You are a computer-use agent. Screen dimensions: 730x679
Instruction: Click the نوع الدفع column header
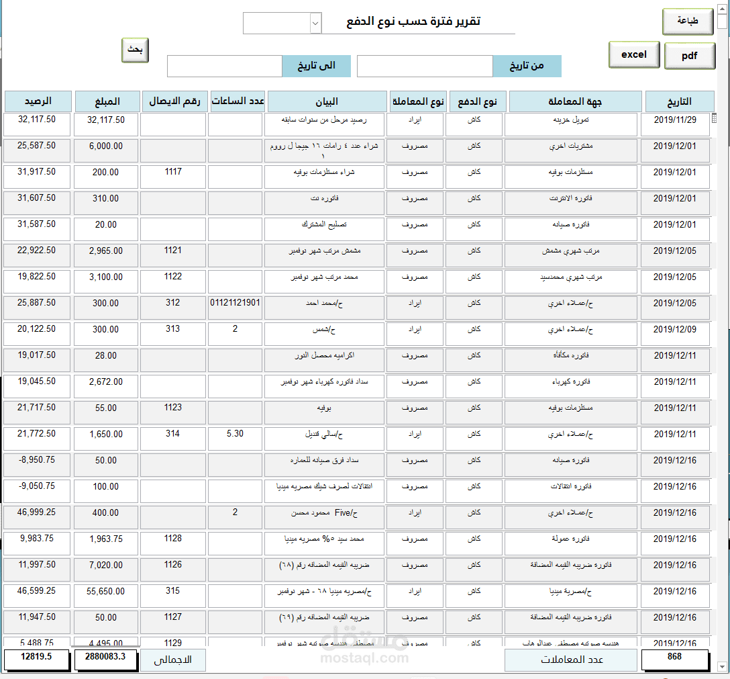[x=477, y=101]
